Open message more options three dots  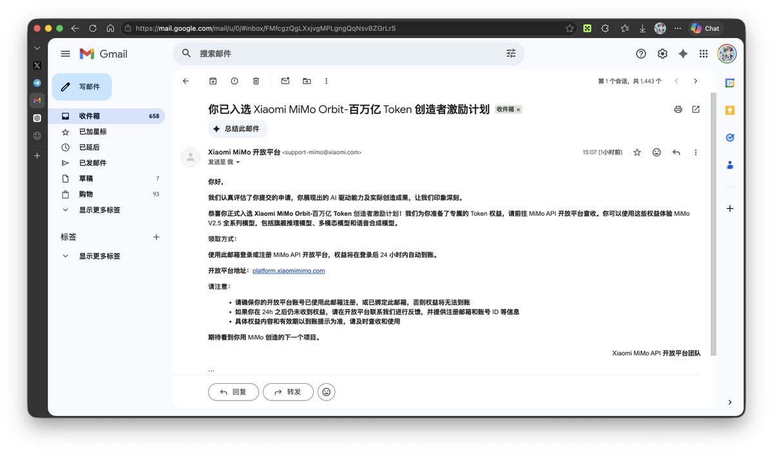coord(696,153)
